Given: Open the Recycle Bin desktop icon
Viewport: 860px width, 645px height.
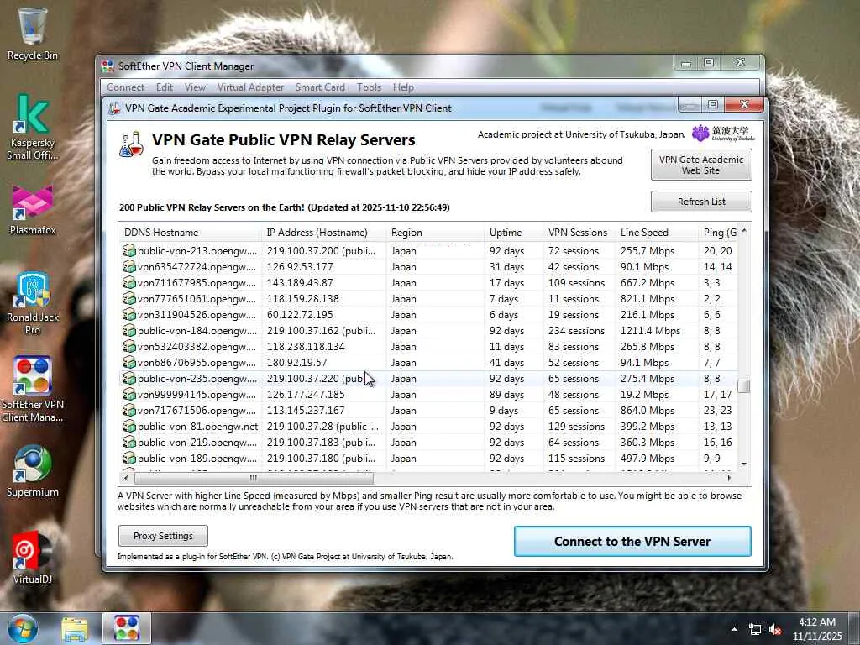Looking at the screenshot, I should click(33, 34).
